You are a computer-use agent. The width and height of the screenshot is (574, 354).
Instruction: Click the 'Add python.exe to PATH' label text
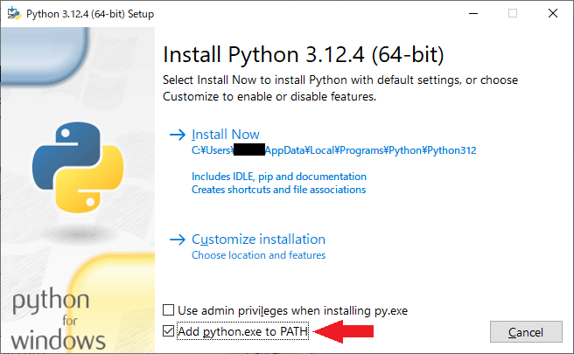(x=243, y=331)
